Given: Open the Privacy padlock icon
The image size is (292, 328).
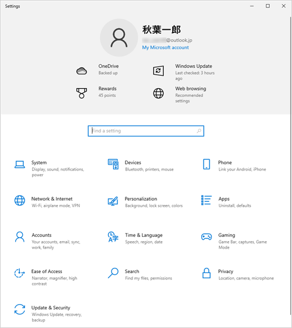Looking at the screenshot, I should click(206, 273).
